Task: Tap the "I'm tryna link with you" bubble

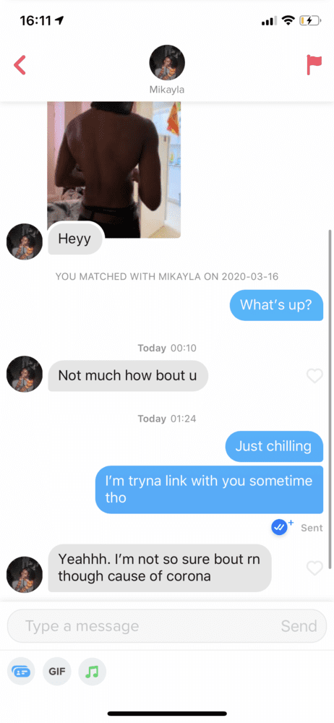Action: [209, 489]
